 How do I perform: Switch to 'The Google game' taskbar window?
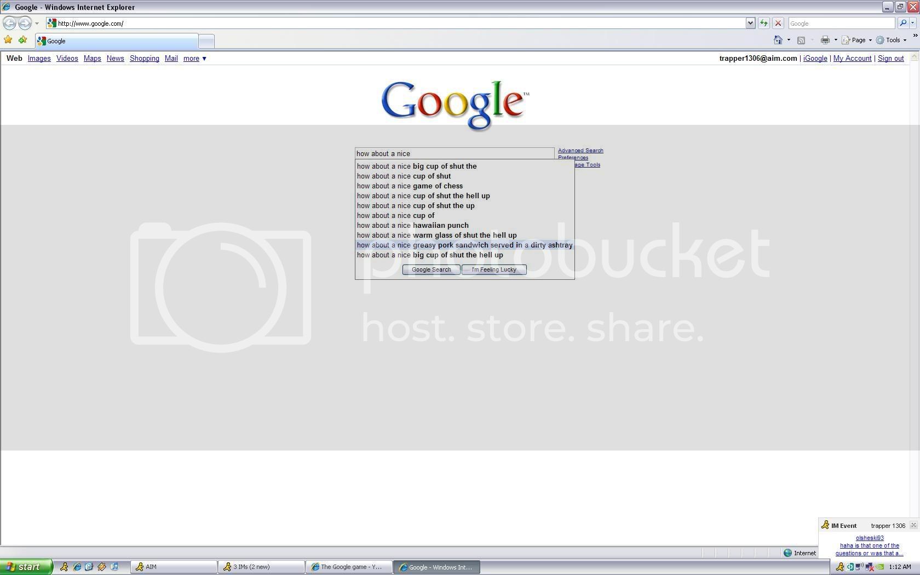click(x=349, y=567)
